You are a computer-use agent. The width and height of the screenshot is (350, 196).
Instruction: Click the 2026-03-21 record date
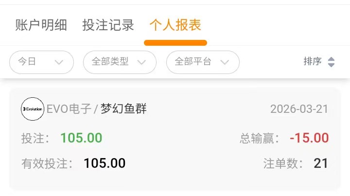pyautogui.click(x=299, y=109)
